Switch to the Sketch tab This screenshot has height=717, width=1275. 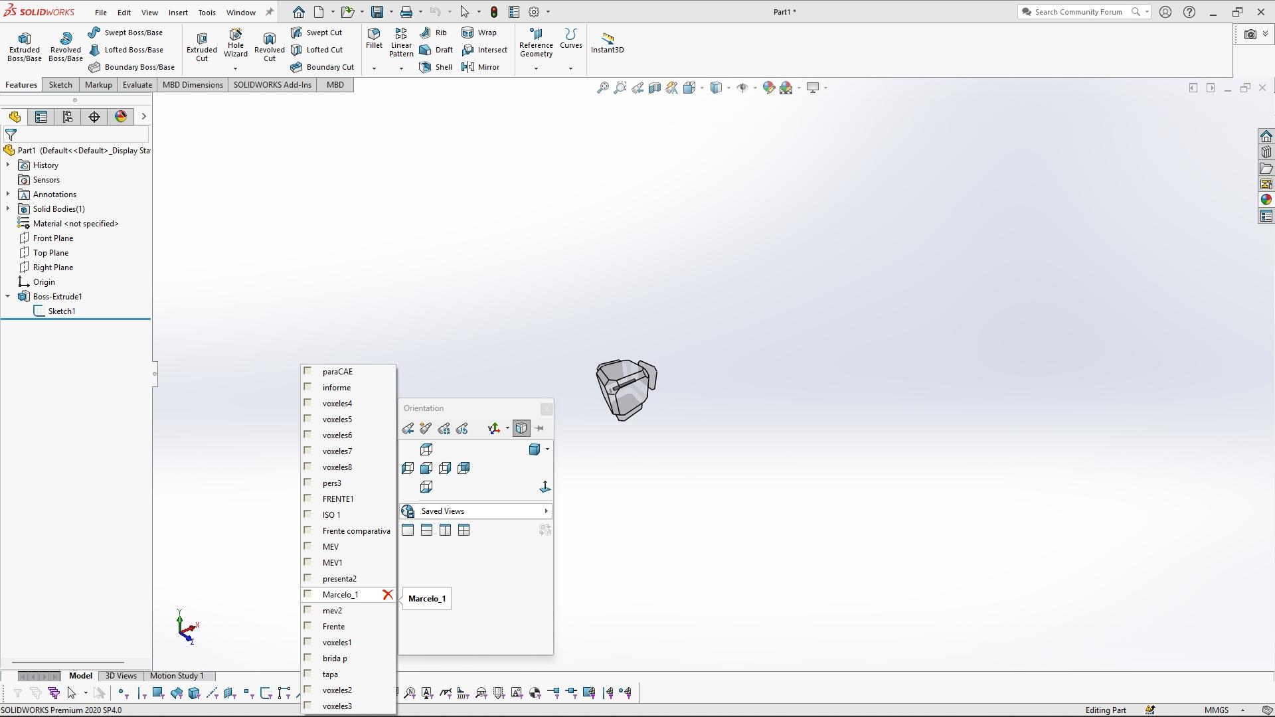(x=60, y=85)
